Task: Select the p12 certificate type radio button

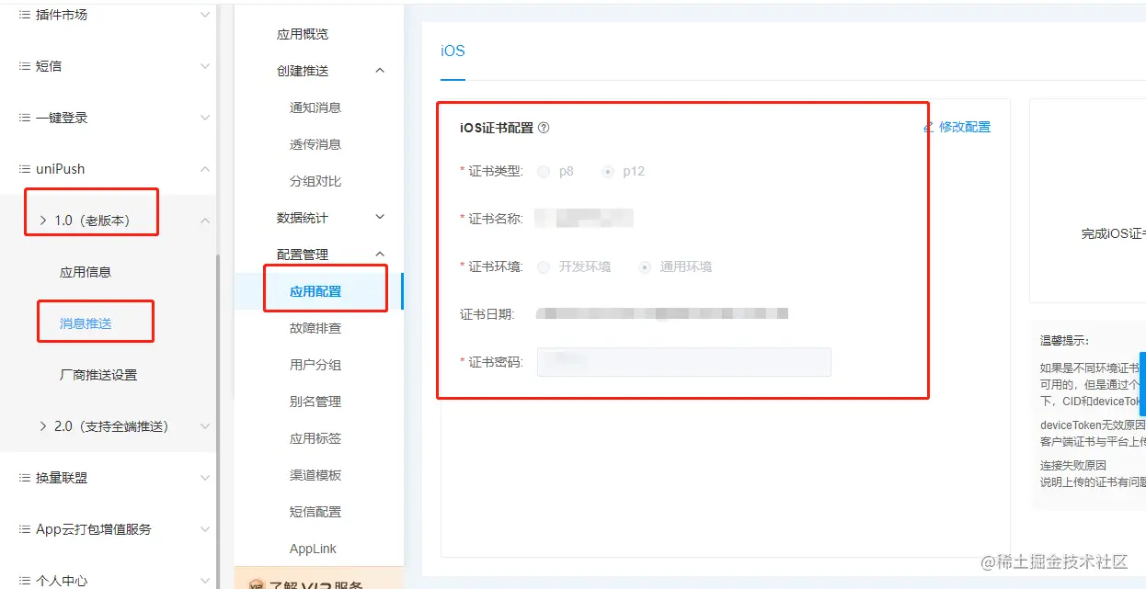Action: click(610, 171)
